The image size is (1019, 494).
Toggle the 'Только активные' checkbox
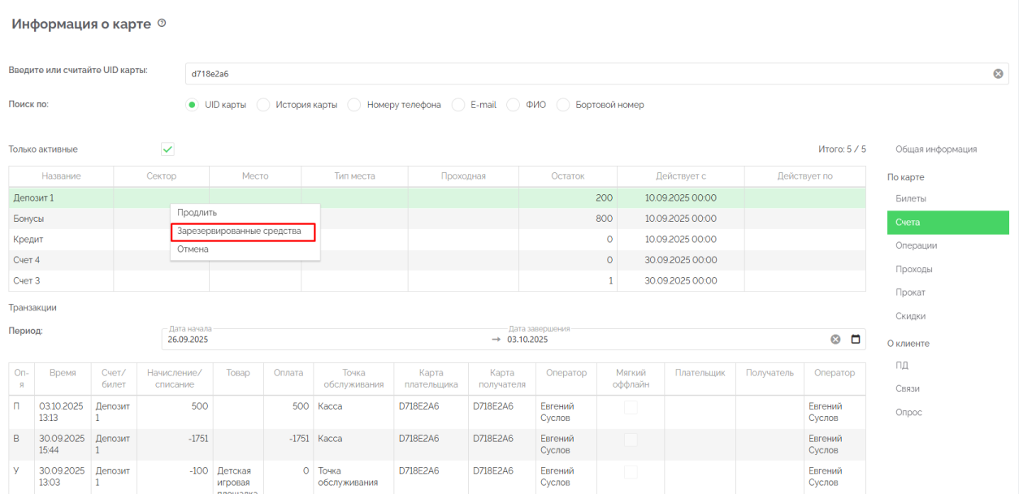(167, 149)
